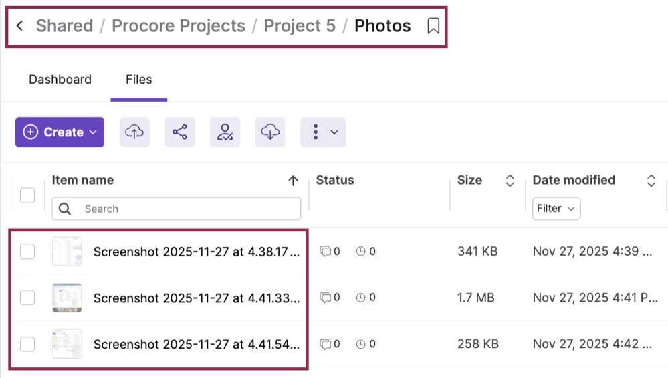Image resolution: width=668 pixels, height=378 pixels.
Task: Click the cloud upload icon
Action: pos(134,132)
